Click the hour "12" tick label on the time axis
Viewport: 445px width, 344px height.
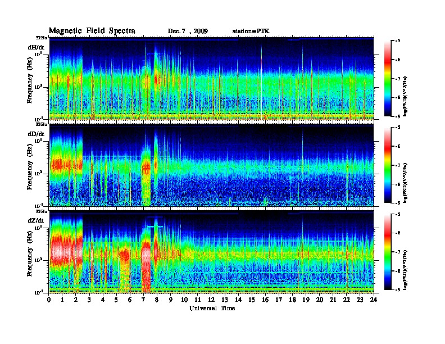tap(211, 300)
